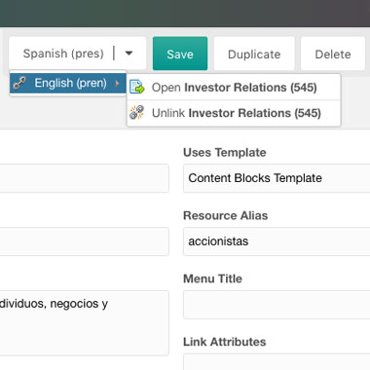The height and width of the screenshot is (370, 370).
Task: Click into the Menu Title field
Action: (277, 305)
